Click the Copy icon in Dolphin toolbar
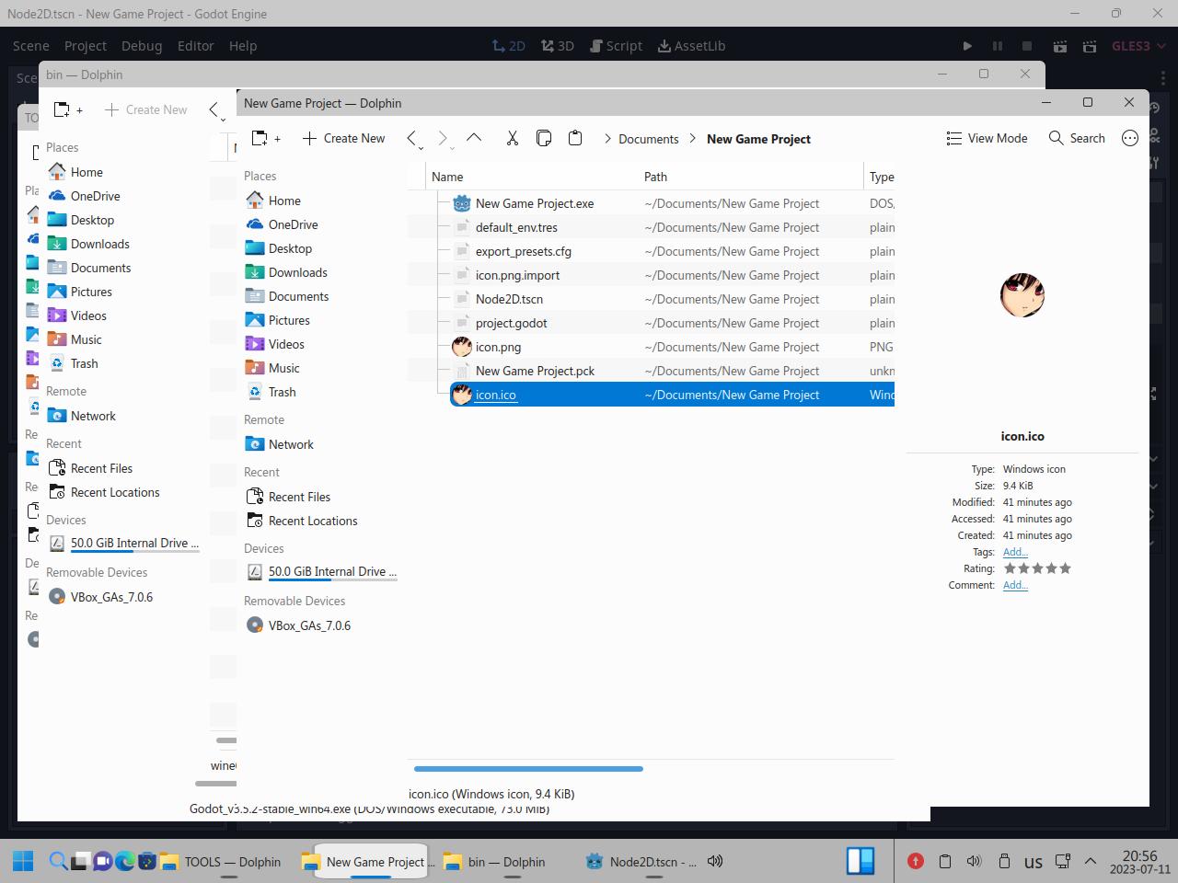 point(544,139)
